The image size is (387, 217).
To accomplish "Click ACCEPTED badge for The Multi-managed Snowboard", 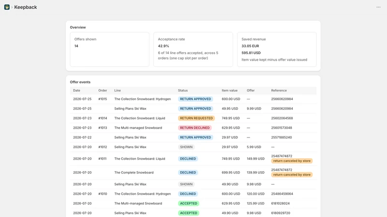I will (189, 203).
